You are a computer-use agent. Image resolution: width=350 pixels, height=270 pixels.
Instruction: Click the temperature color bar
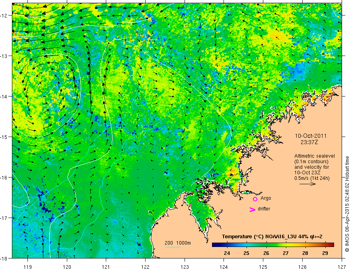coord(273,245)
